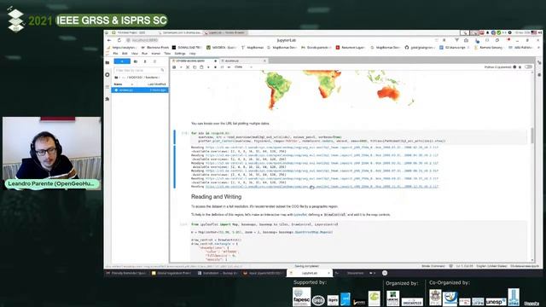546x307 pixels.
Task: Open the running kernels sidebar icon
Action: [107, 75]
